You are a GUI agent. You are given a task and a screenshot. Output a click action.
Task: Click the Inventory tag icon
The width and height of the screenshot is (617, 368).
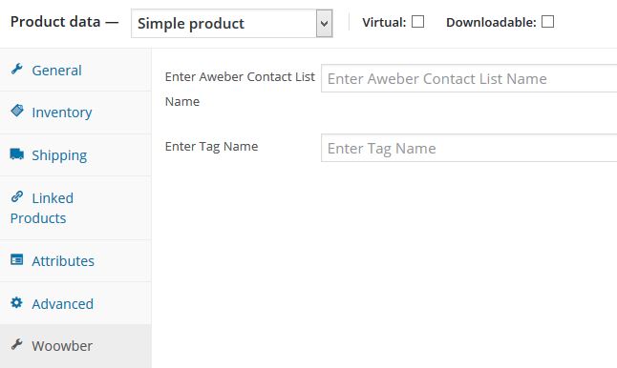tap(17, 111)
